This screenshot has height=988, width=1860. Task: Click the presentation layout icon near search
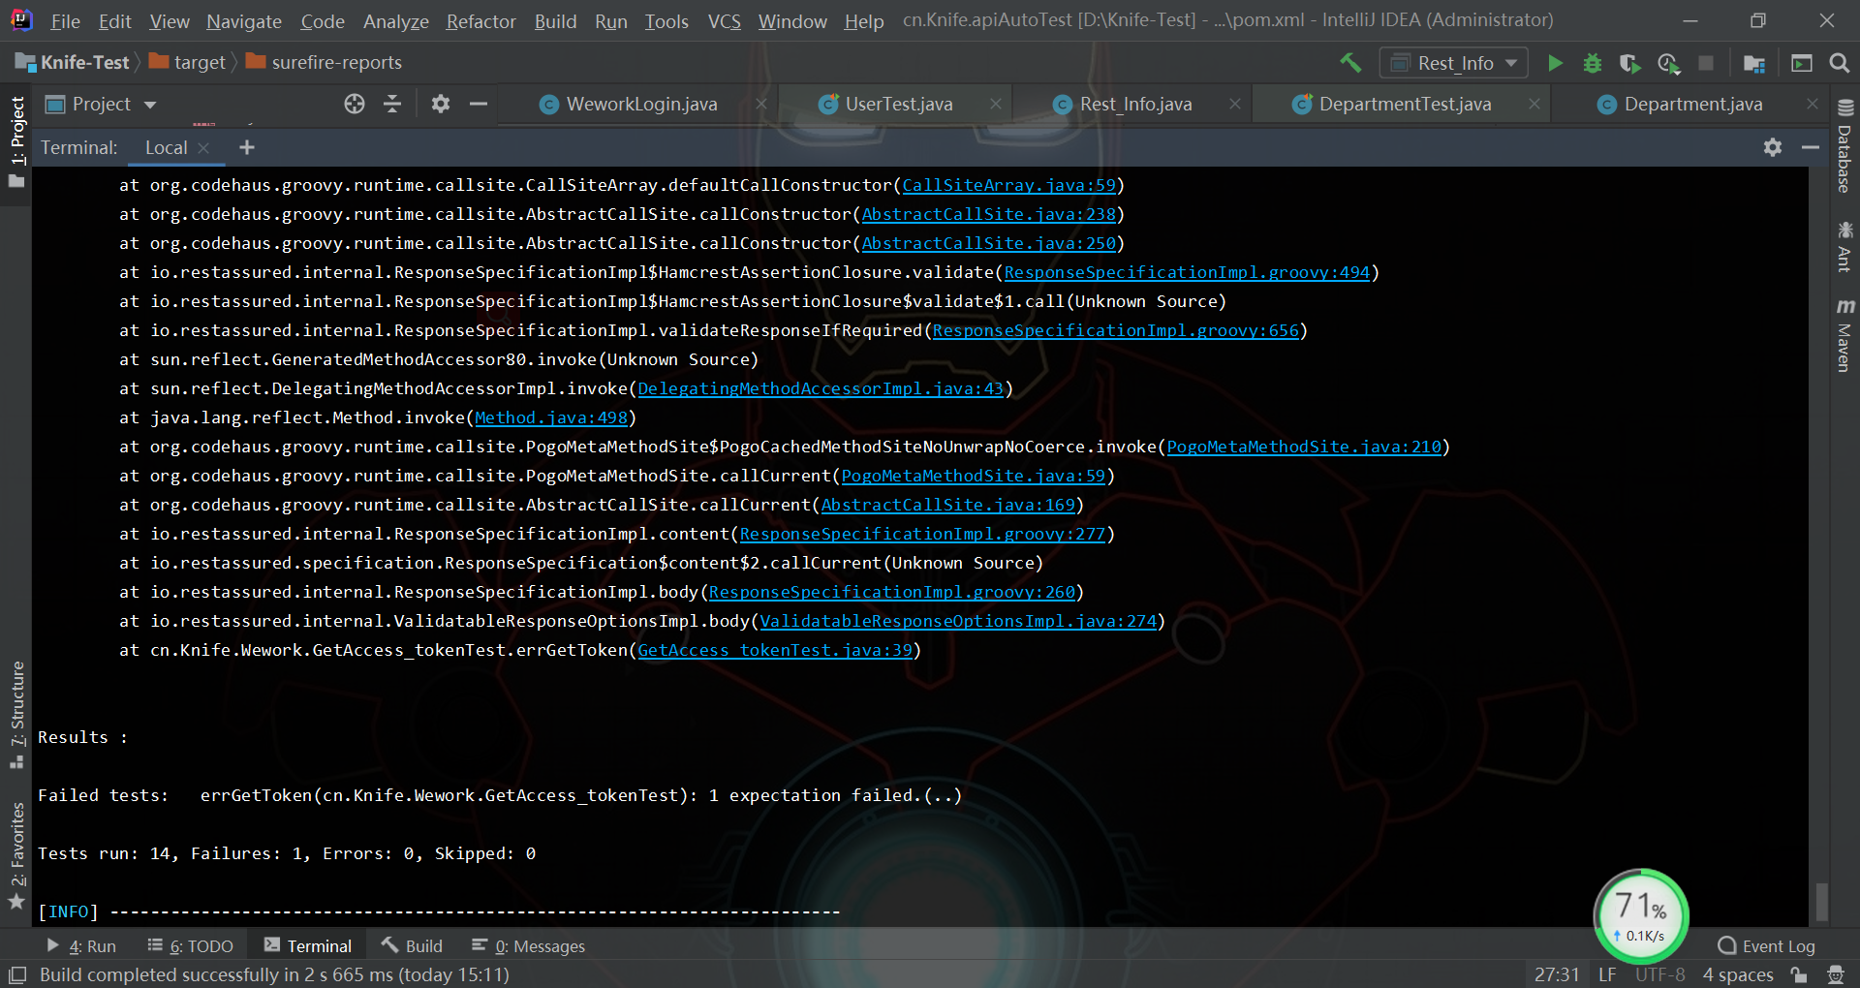click(x=1802, y=63)
